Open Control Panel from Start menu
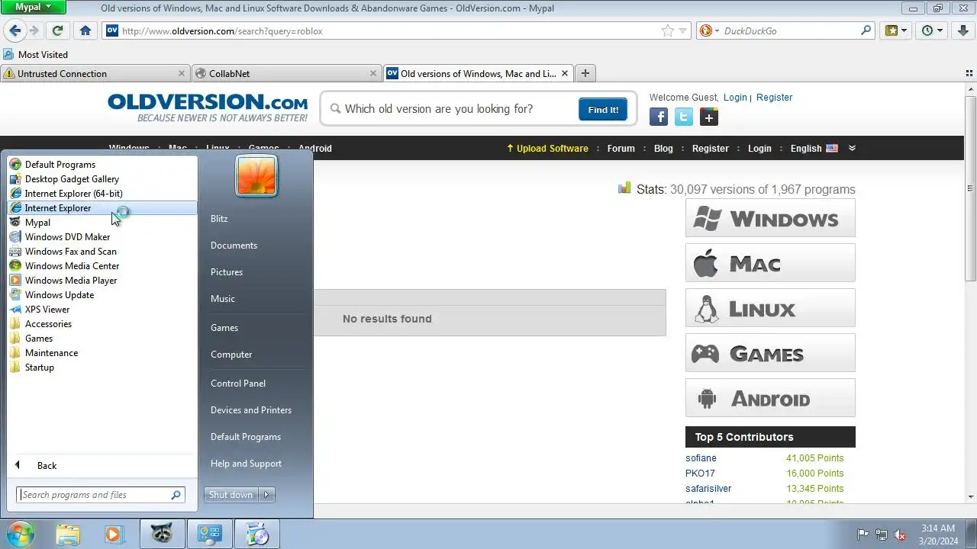The height and width of the screenshot is (549, 977). [238, 384]
